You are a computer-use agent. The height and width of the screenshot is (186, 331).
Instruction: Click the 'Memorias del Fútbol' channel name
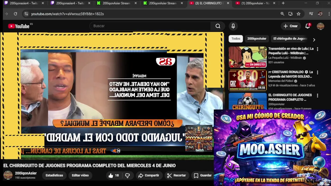pyautogui.click(x=281, y=81)
